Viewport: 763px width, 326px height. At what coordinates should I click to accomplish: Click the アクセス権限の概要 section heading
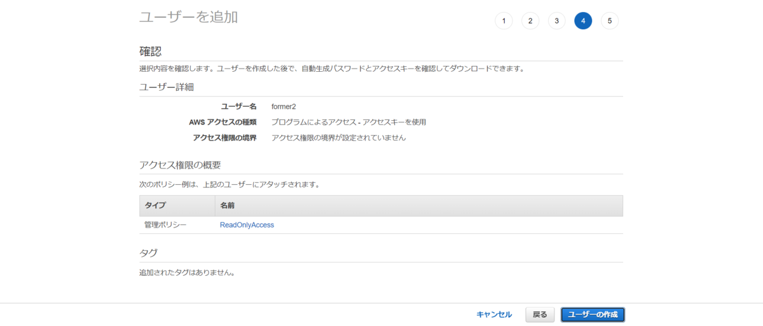coord(180,165)
